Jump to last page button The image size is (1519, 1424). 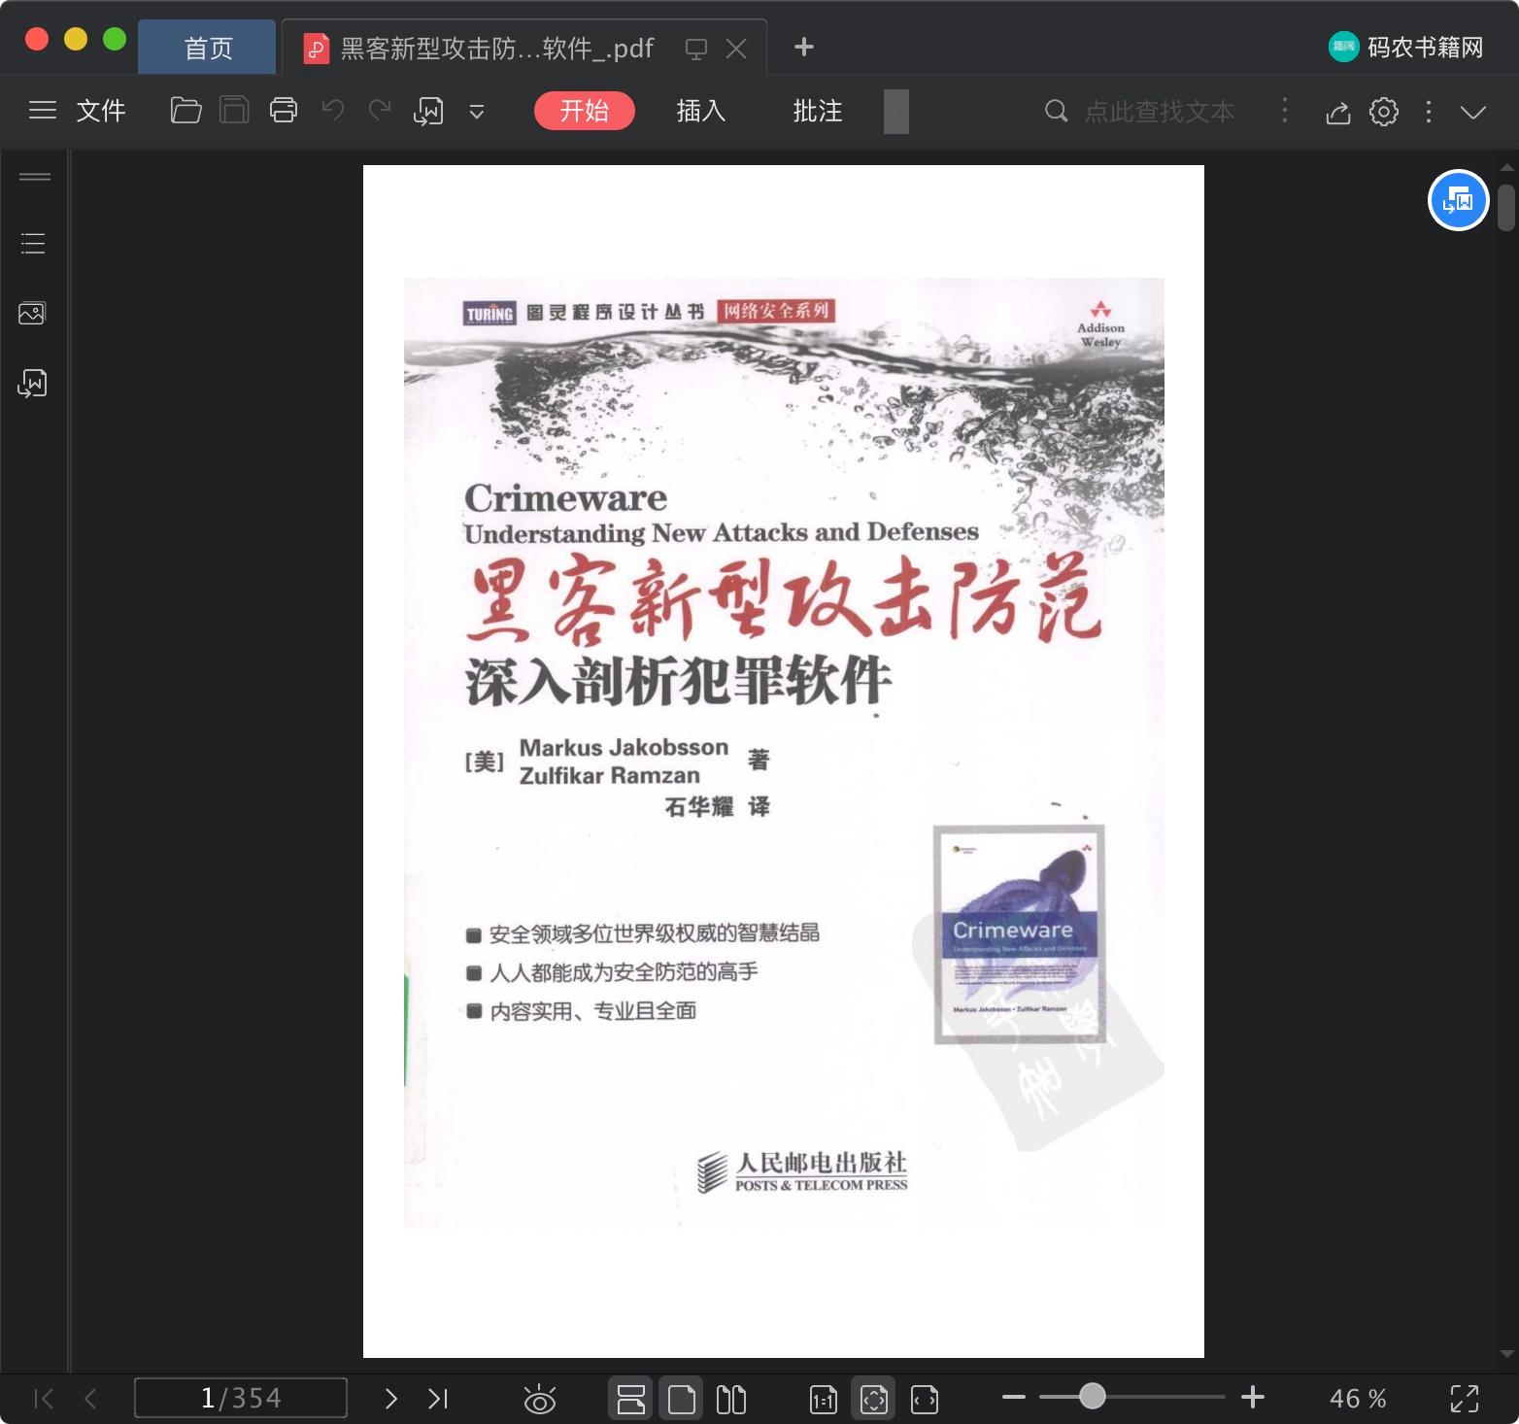coord(438,1399)
